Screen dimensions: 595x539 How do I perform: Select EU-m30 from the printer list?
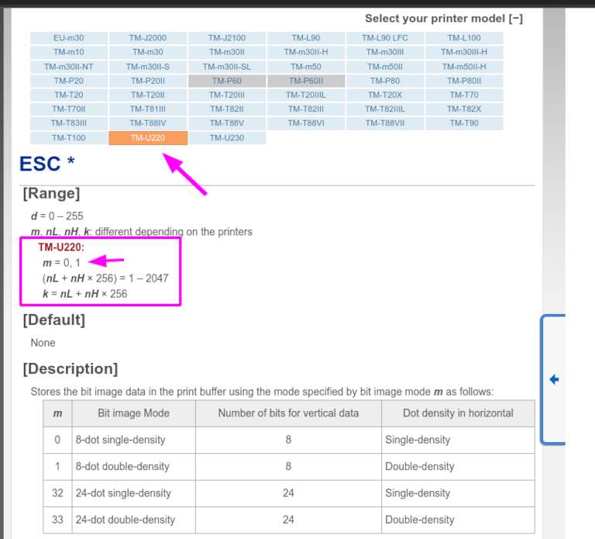click(x=69, y=37)
